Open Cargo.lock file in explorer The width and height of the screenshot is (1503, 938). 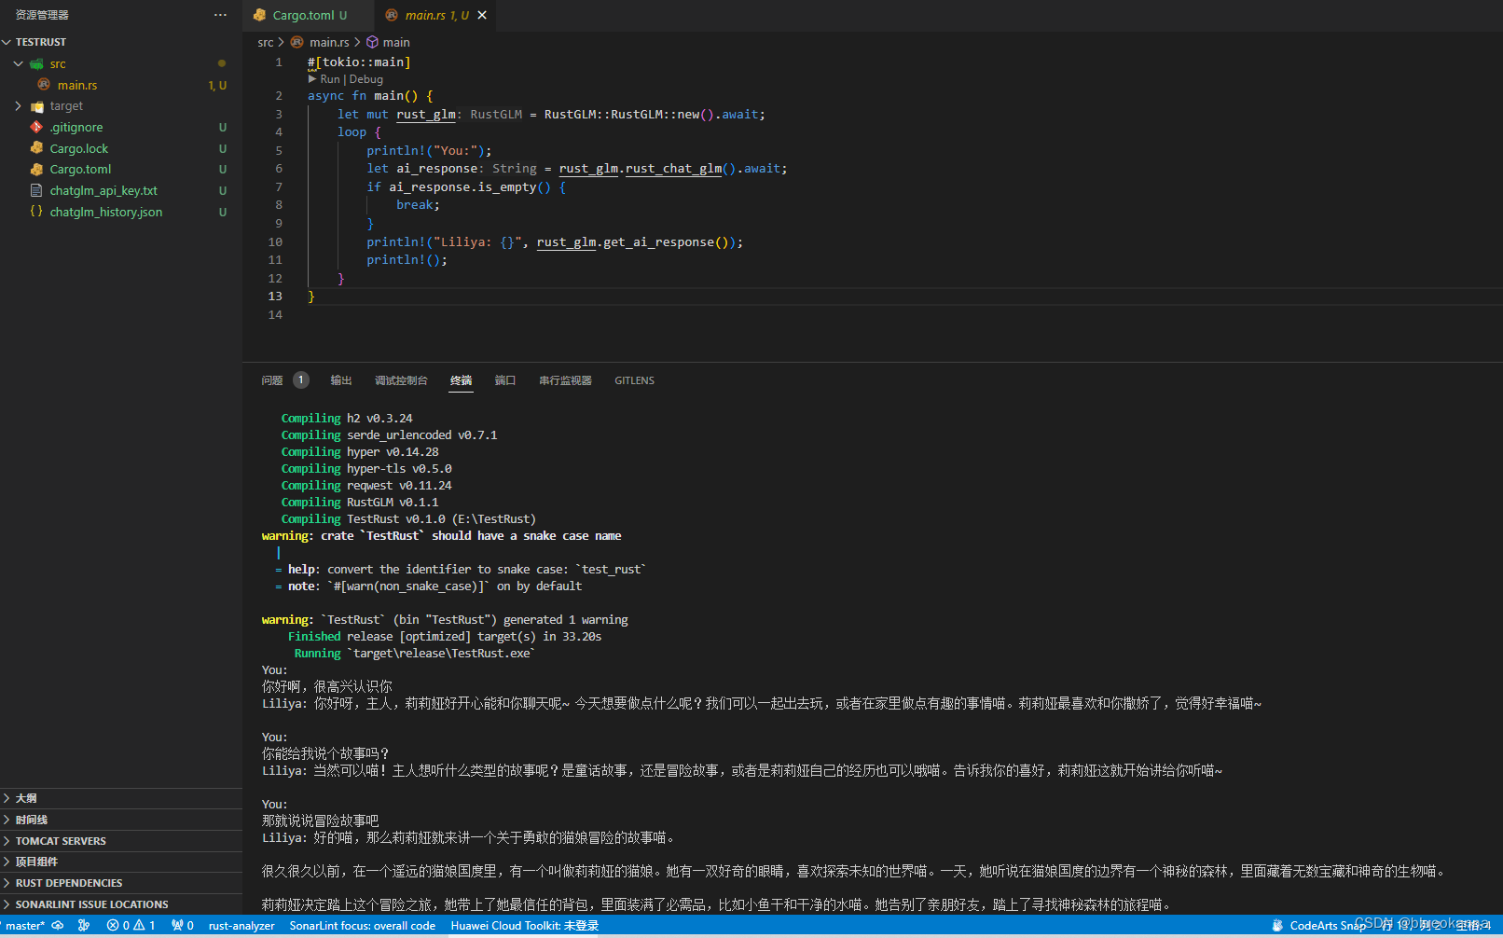79,149
